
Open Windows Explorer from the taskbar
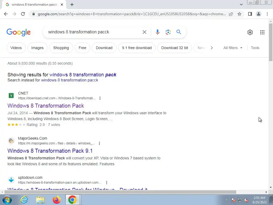tap(40, 200)
